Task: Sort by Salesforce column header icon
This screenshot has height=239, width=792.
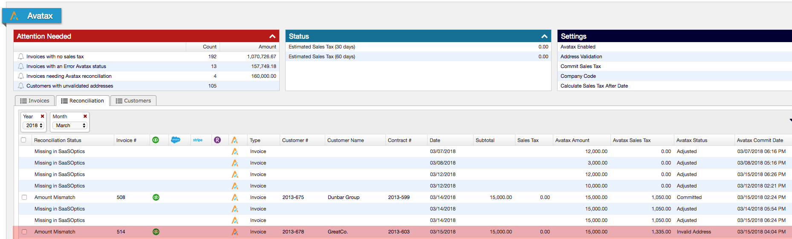Action: point(176,140)
